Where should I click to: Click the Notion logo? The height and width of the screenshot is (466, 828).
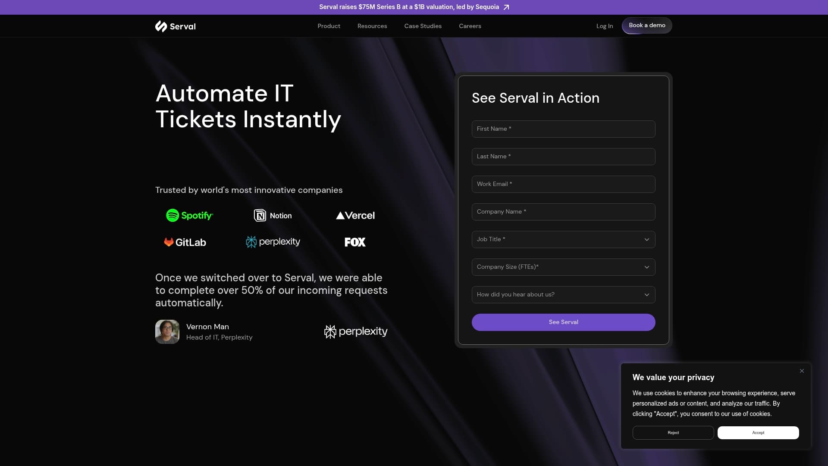(273, 215)
